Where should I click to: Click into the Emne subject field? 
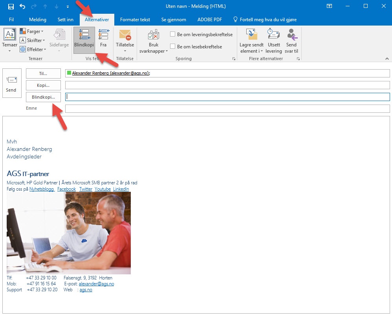pos(227,109)
